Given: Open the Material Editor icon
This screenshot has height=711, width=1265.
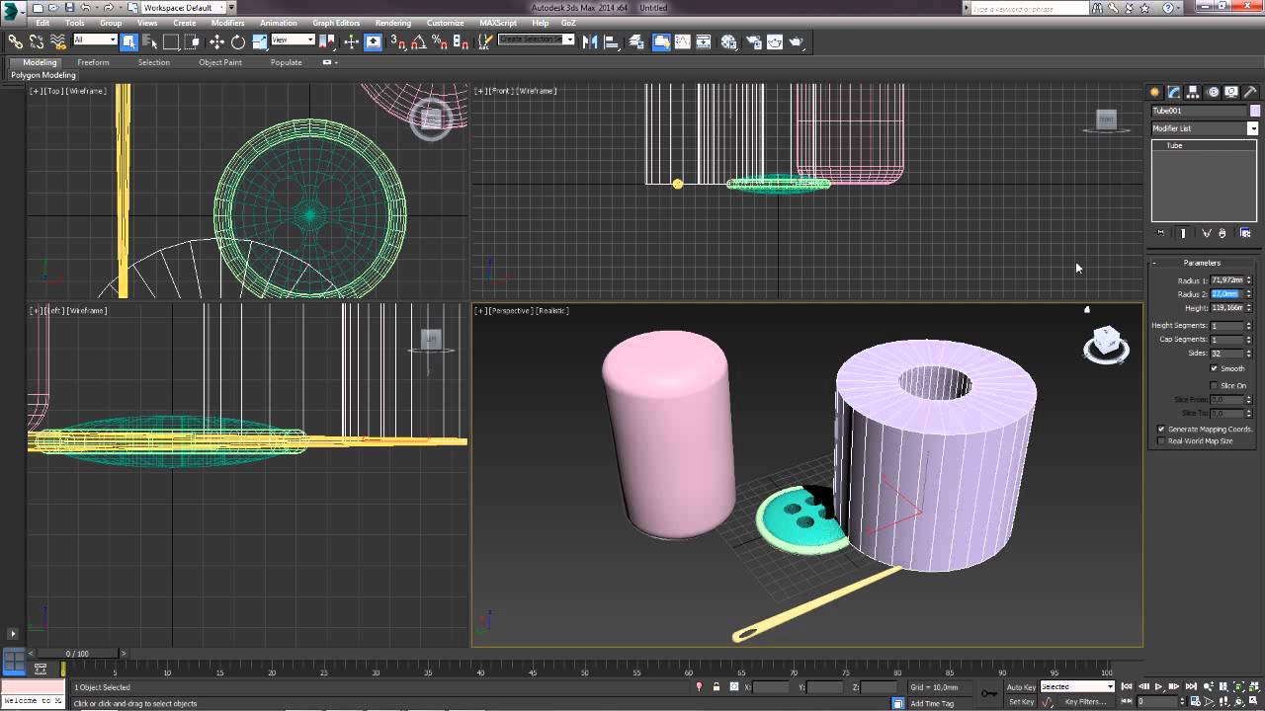Looking at the screenshot, I should [x=729, y=41].
